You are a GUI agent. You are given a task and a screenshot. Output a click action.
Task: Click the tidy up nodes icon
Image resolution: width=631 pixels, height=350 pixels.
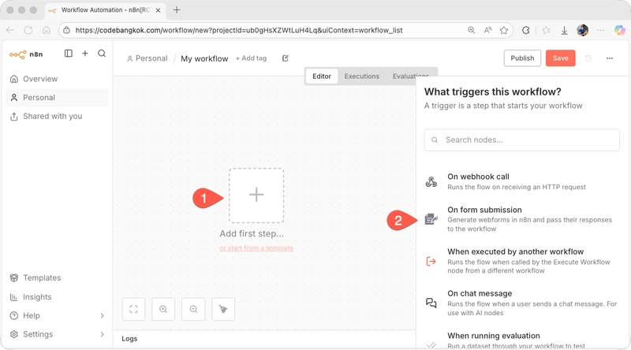(223, 309)
